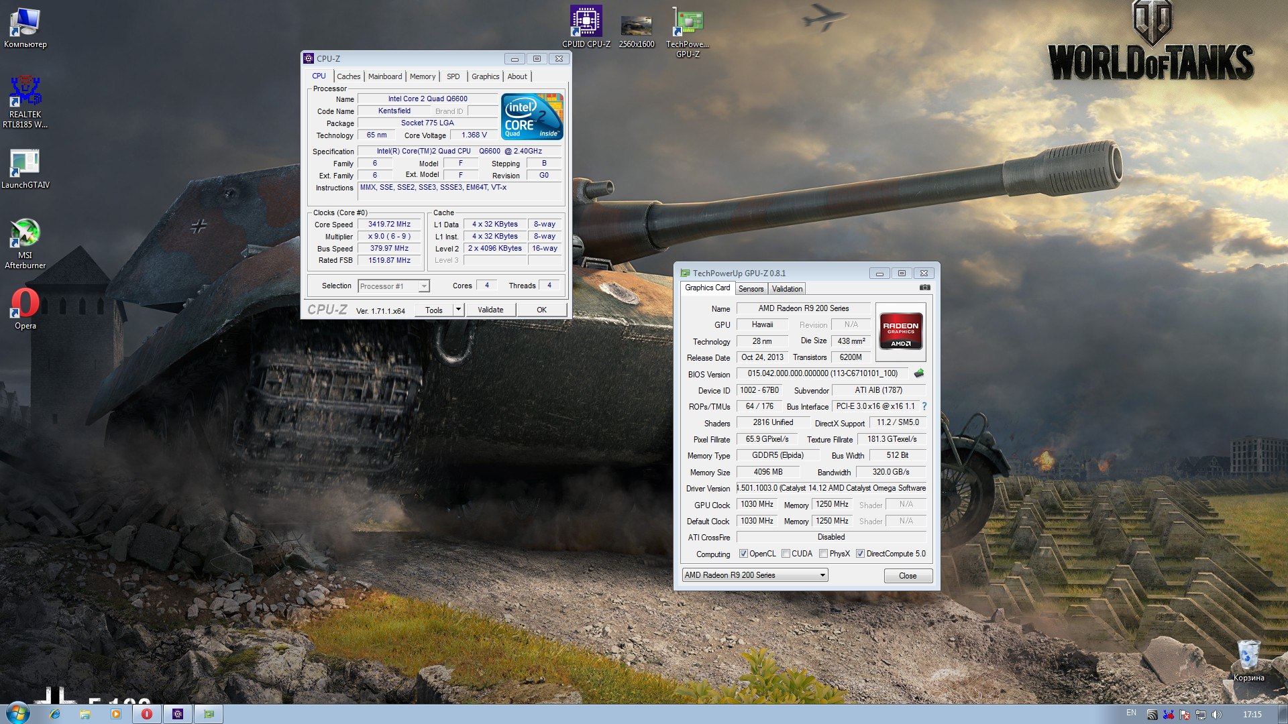This screenshot has width=1288, height=724.
Task: Expand the Processor #1 selection dropdown
Action: point(424,286)
